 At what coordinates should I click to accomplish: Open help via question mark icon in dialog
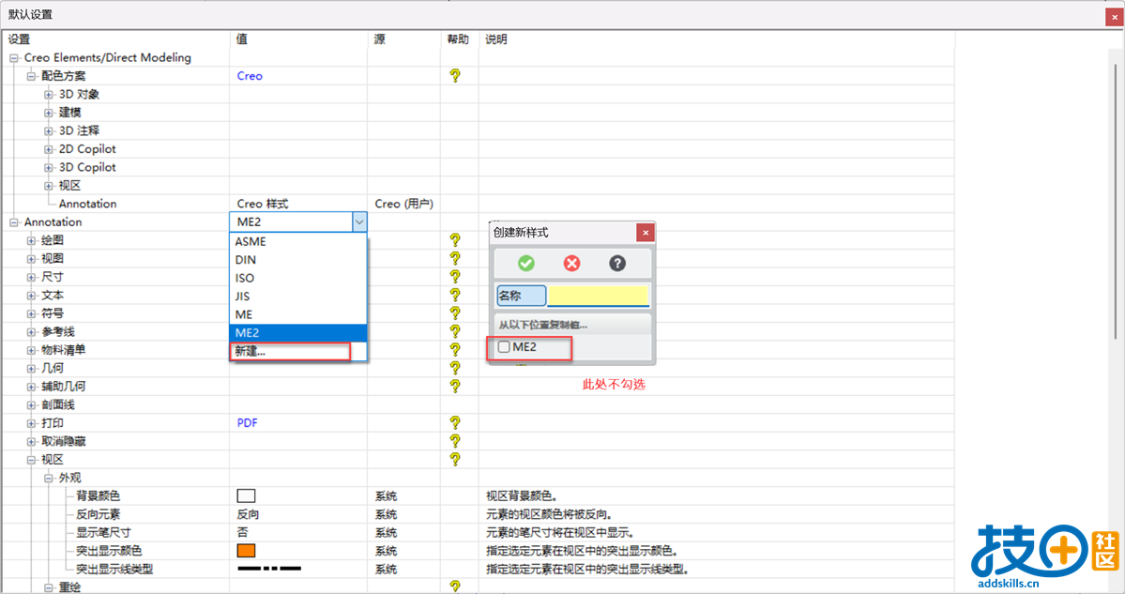pos(617,264)
